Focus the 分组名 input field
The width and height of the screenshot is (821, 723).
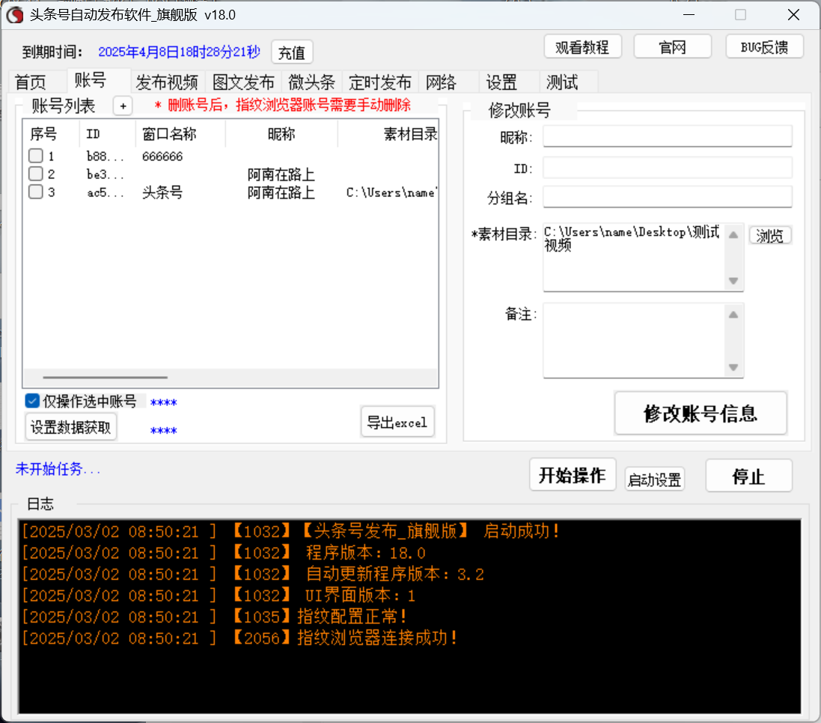[x=668, y=197]
